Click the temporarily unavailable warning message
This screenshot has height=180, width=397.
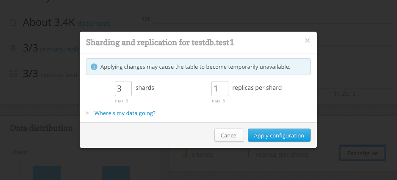[x=195, y=67]
